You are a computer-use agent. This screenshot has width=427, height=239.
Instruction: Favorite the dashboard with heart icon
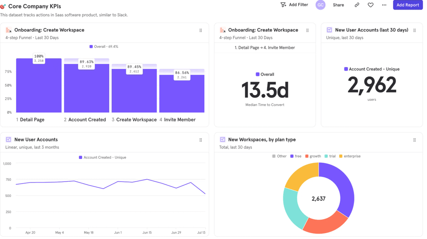click(370, 5)
